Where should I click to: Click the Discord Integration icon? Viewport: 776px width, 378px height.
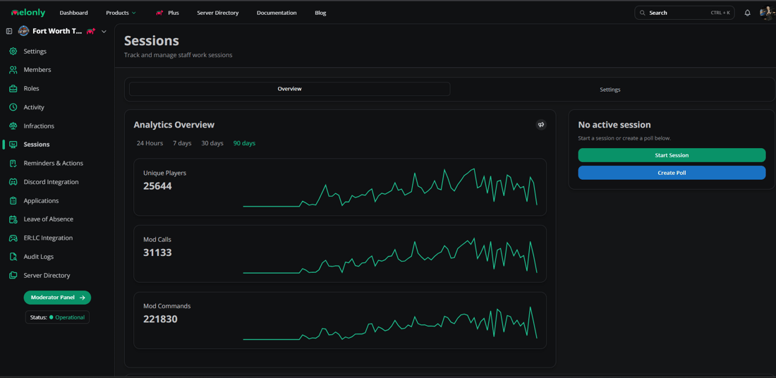13,182
